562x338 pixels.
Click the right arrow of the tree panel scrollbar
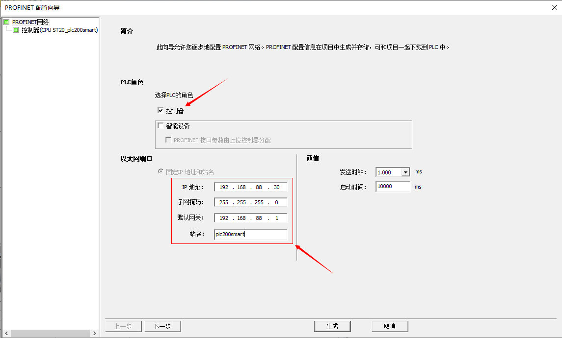pos(94,333)
